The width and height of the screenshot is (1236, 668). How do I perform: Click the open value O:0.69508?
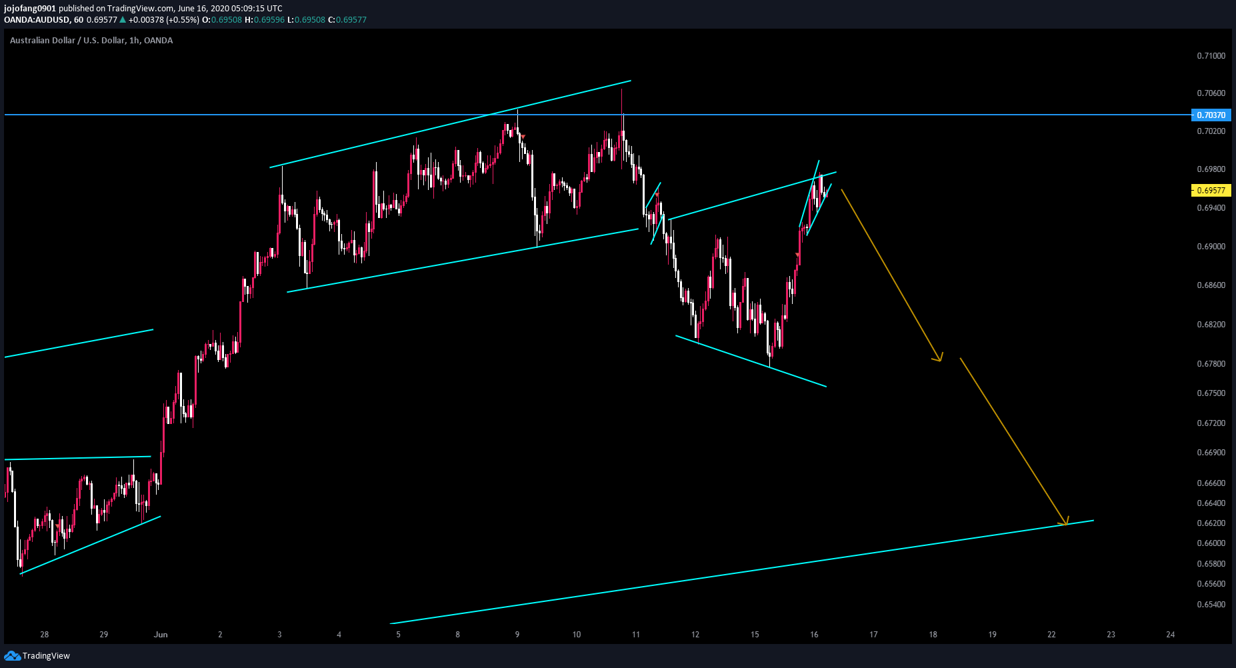(x=222, y=20)
